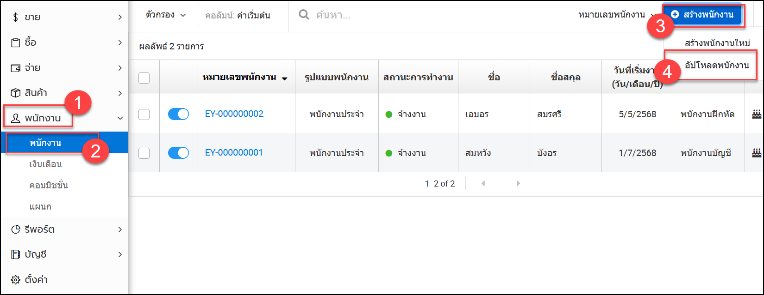Collapse the พนักงาน sidebar section chevron
The height and width of the screenshot is (295, 764).
pos(120,118)
